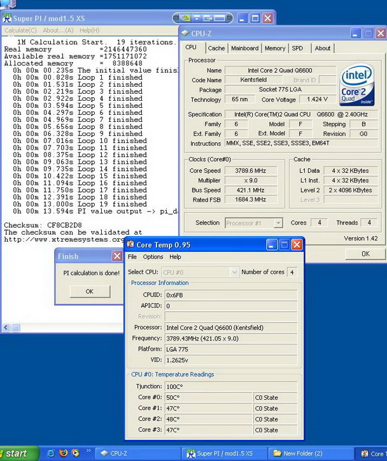
Task: Click the Windows Start button
Action: [17, 453]
